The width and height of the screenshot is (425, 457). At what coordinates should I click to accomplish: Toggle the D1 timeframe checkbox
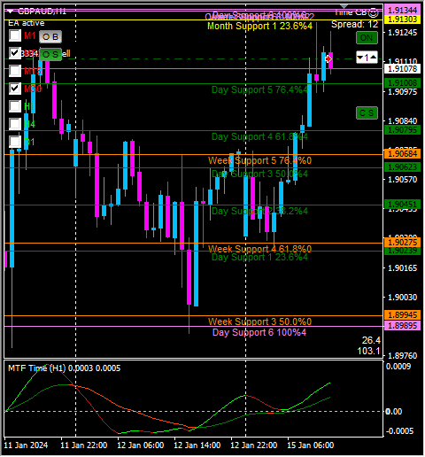(15, 142)
